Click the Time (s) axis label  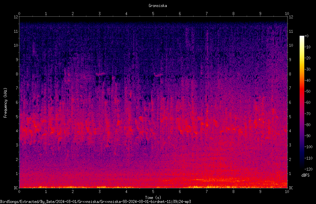153,198
